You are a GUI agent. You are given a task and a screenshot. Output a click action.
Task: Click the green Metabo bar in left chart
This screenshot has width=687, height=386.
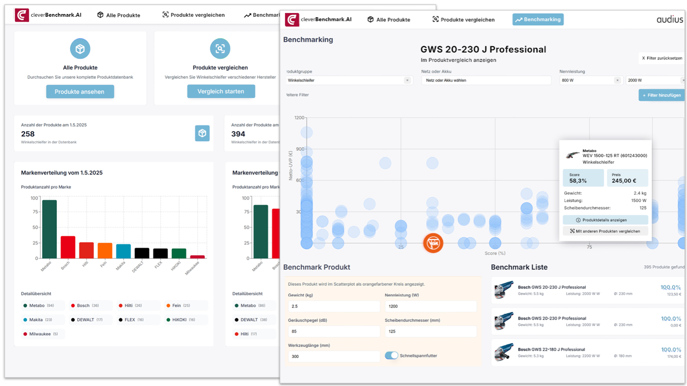pyautogui.click(x=49, y=229)
